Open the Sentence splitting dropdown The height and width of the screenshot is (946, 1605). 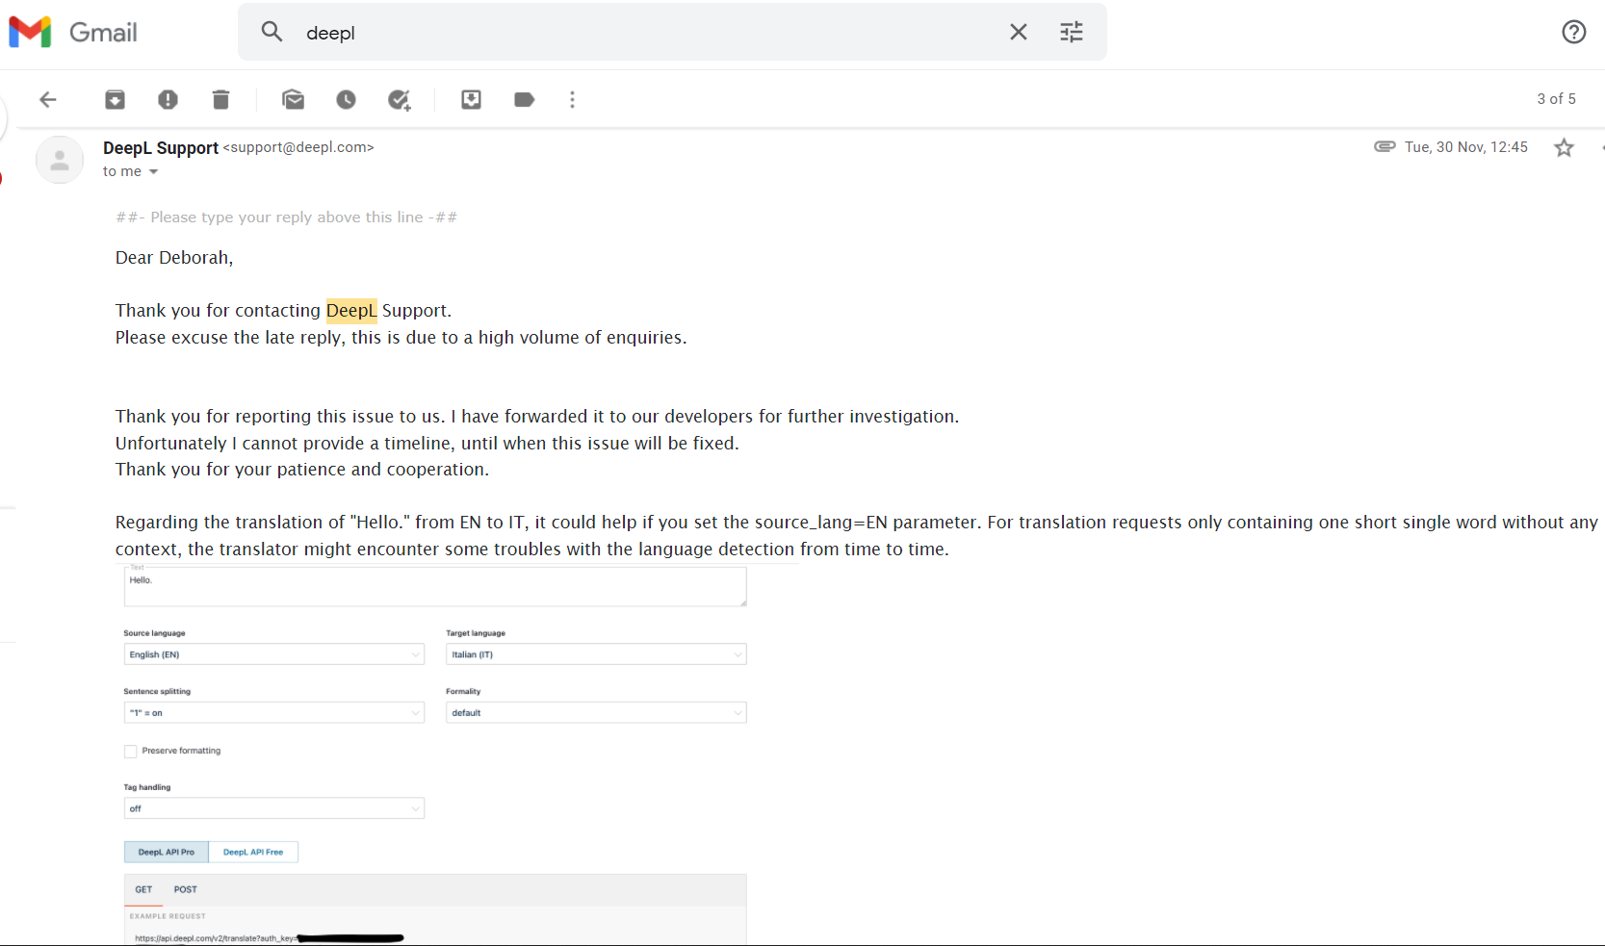coord(274,712)
